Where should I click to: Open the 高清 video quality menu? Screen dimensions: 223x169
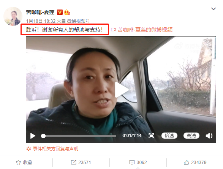tap(191, 136)
